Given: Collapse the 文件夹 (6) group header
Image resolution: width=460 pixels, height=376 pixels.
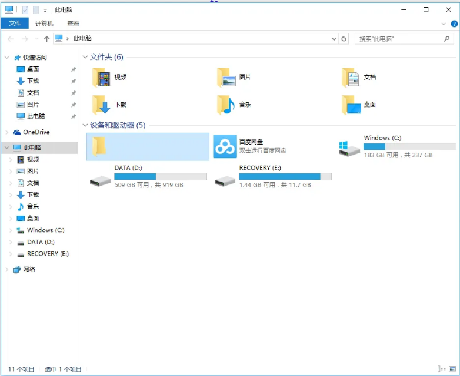Looking at the screenshot, I should 85,57.
